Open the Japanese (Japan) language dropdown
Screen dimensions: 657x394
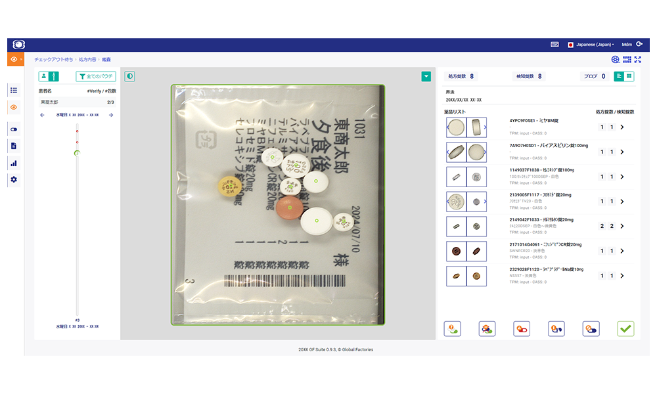coord(591,45)
